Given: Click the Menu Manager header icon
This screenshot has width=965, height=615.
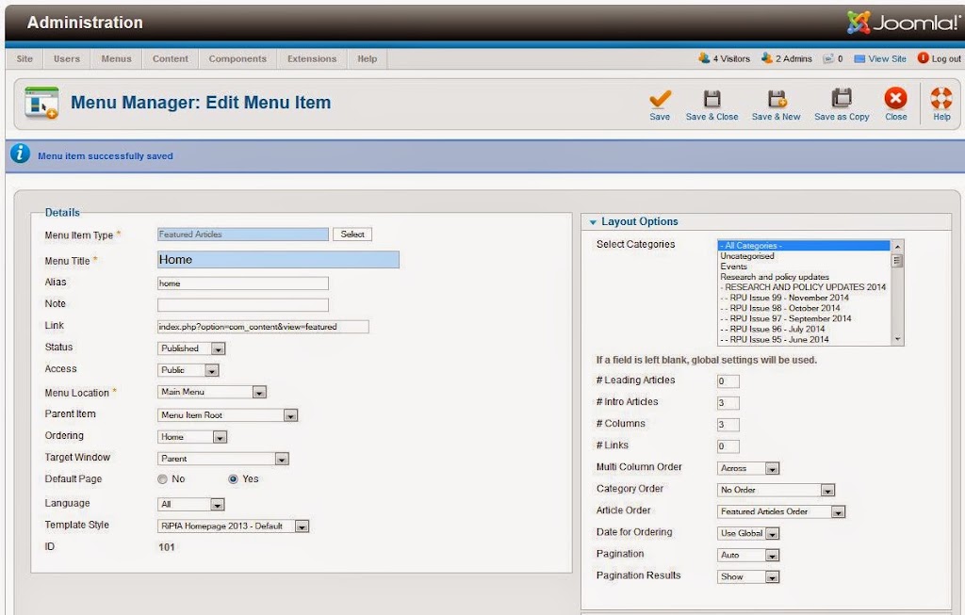Looking at the screenshot, I should (x=41, y=103).
